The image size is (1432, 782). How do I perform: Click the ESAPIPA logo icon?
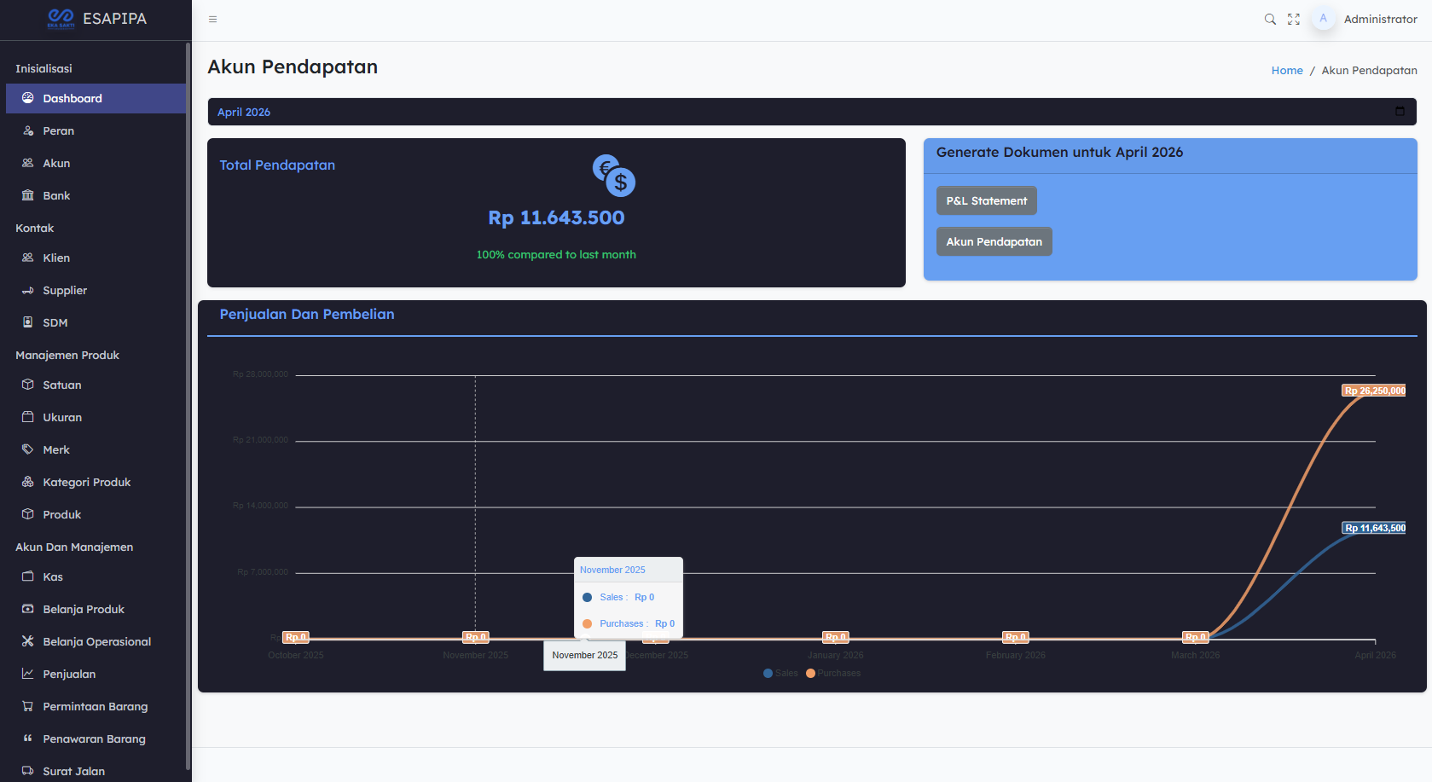(61, 18)
